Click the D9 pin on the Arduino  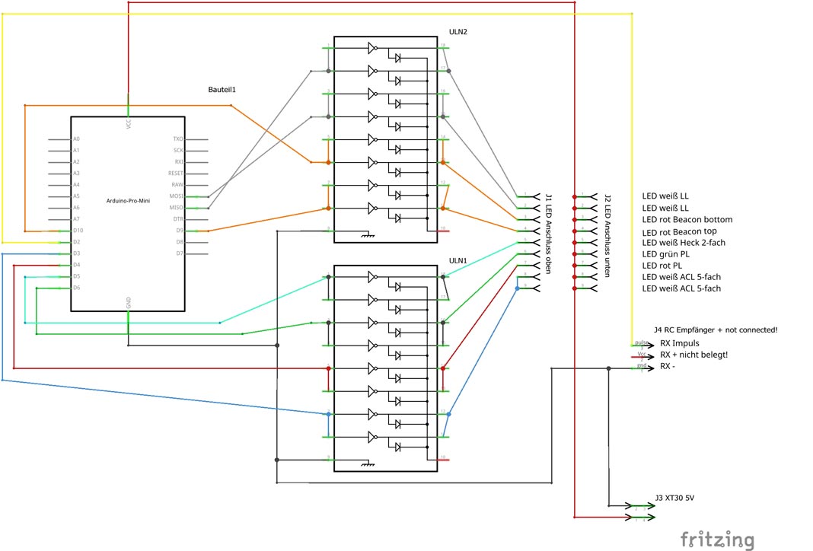pos(180,231)
